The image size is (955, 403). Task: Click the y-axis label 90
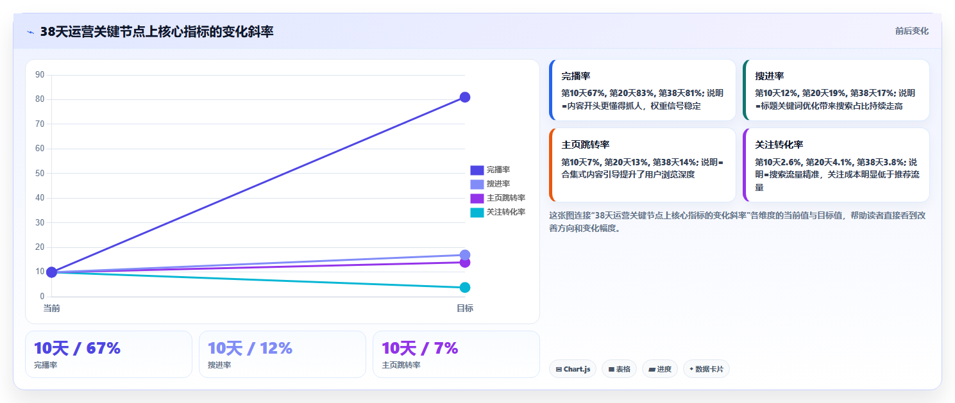click(40, 75)
